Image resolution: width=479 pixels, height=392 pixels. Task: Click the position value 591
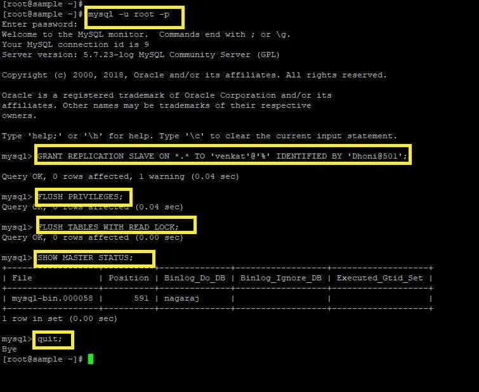tap(141, 298)
